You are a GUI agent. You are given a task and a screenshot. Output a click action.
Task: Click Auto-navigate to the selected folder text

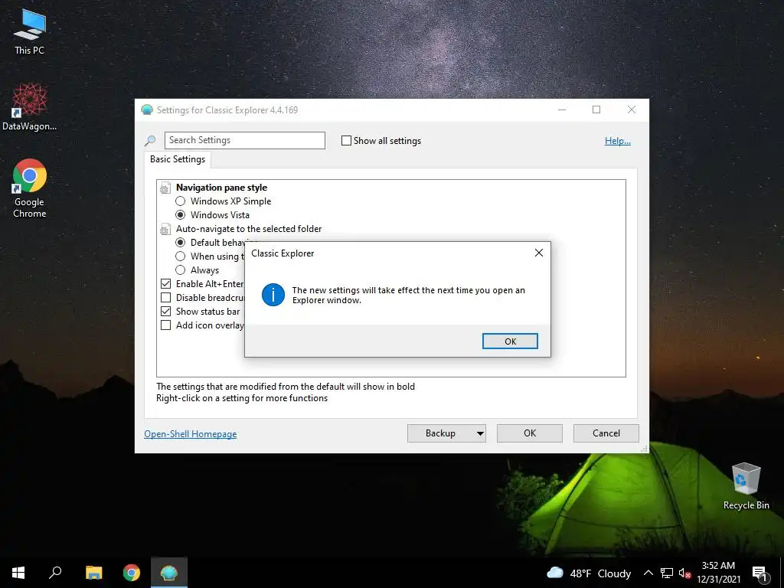pos(249,229)
